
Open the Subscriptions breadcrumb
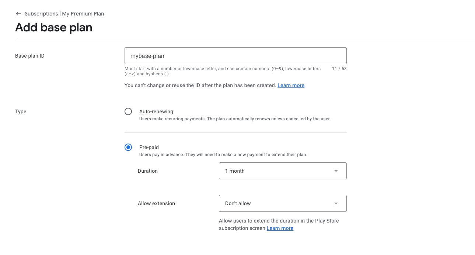(41, 14)
